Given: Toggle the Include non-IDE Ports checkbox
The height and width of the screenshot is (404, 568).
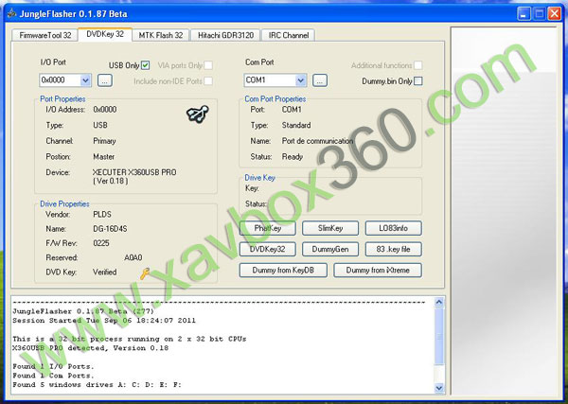Looking at the screenshot, I should point(208,81).
